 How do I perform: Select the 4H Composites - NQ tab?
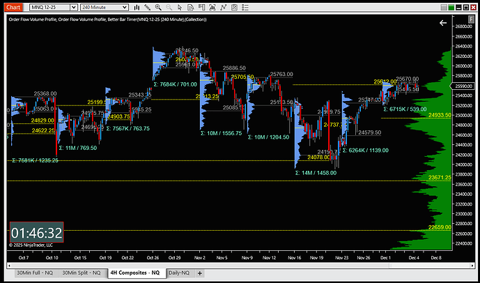[x=137, y=273]
